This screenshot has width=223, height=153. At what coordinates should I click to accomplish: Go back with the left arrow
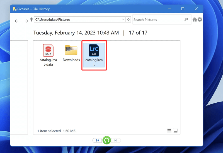(16, 21)
